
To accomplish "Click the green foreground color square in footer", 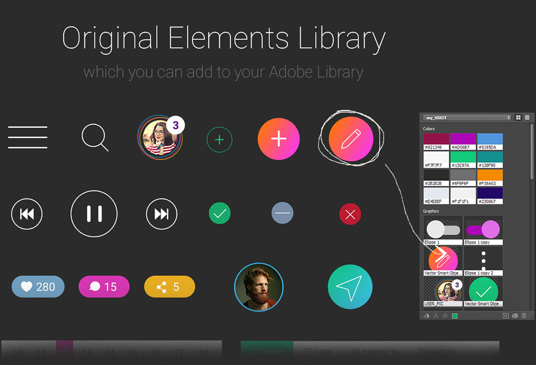I will [x=455, y=316].
